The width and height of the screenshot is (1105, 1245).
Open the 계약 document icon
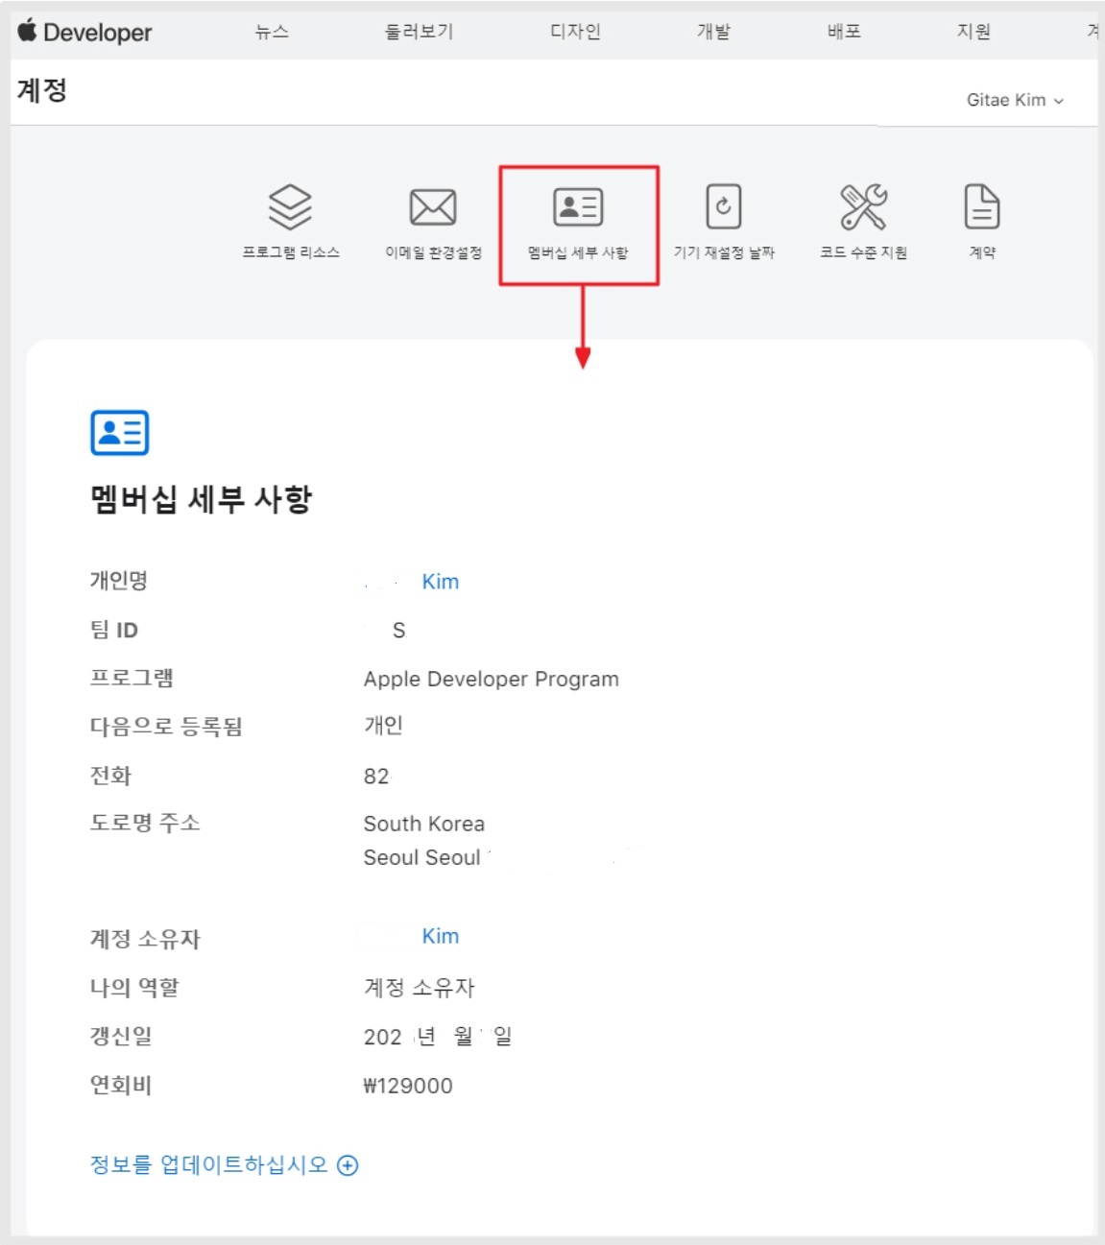coord(982,206)
